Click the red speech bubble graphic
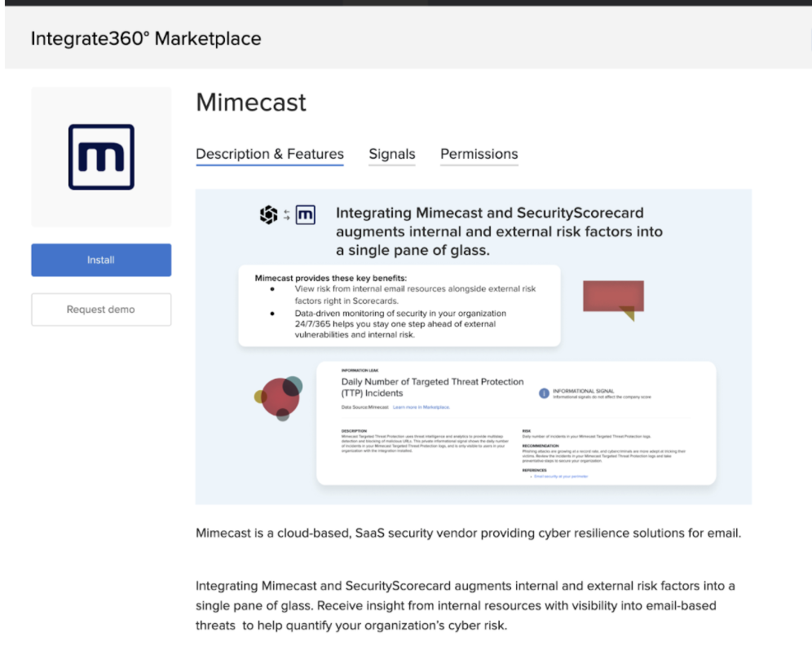 (614, 300)
